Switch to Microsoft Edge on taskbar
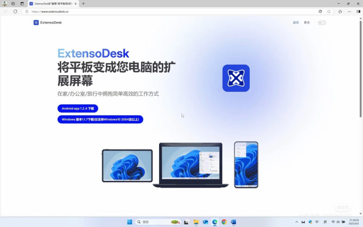This screenshot has height=227, width=363. (215, 222)
